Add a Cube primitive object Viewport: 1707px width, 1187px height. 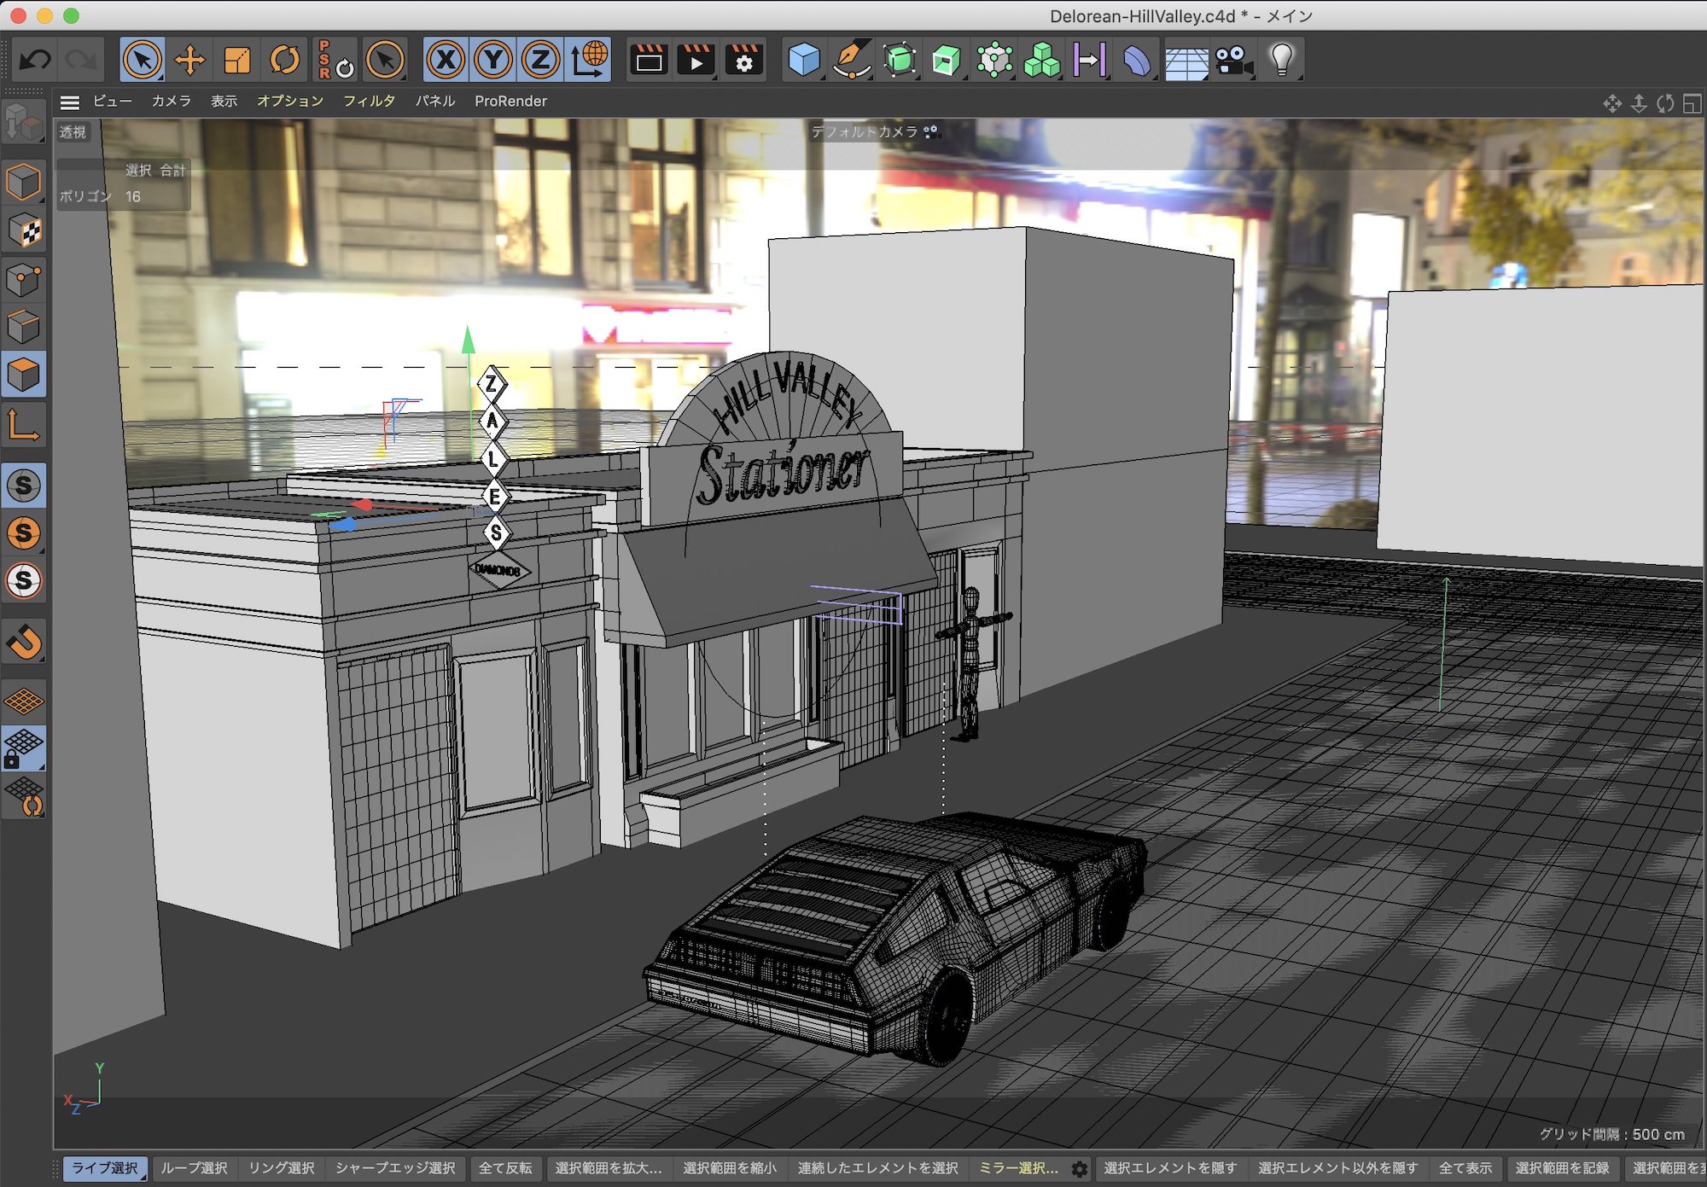[803, 60]
